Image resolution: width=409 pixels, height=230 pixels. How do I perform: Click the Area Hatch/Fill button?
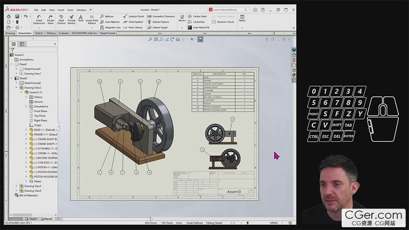point(202,27)
